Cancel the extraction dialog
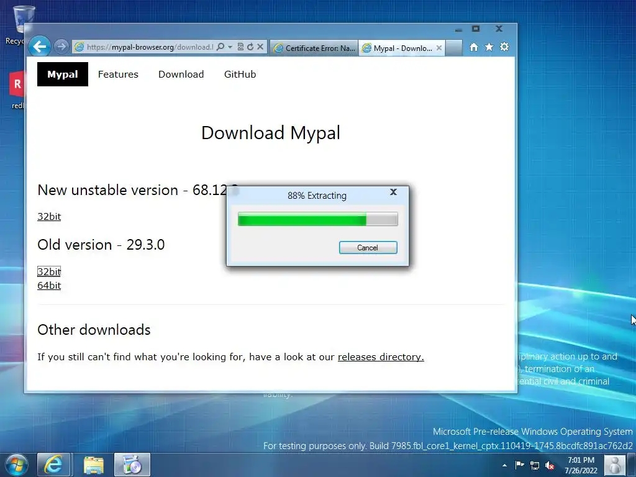The width and height of the screenshot is (636, 477). click(x=368, y=248)
